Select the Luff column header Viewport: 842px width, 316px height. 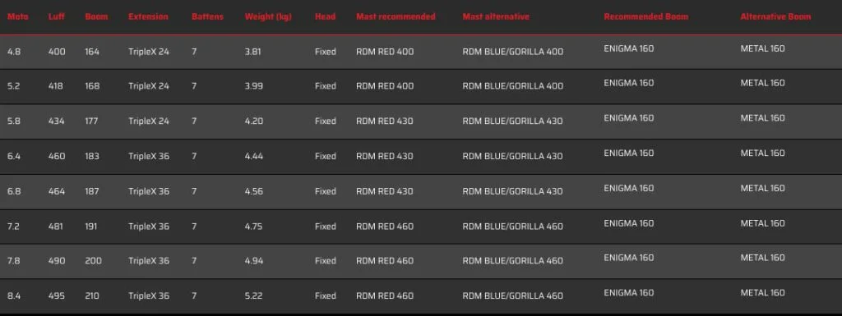point(57,16)
